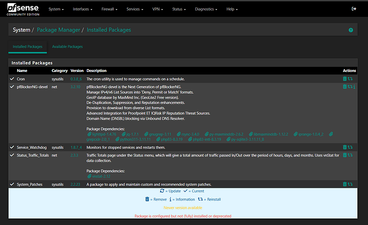The height and width of the screenshot is (225, 368).
Task: Select the Installed Packages tab
Action: (x=27, y=47)
